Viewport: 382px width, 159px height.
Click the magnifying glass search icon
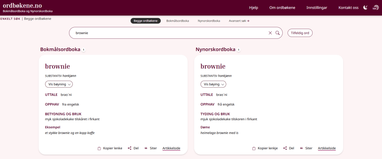pos(277,33)
